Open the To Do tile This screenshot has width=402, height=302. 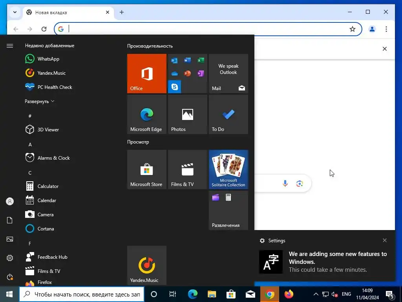pos(228,114)
